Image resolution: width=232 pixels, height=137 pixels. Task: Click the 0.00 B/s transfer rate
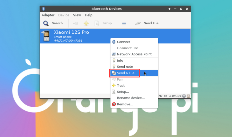[175, 96]
